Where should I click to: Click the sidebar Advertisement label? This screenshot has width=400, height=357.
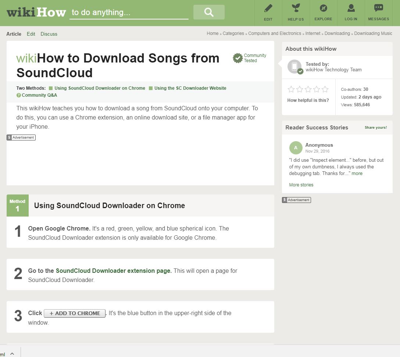tap(296, 200)
